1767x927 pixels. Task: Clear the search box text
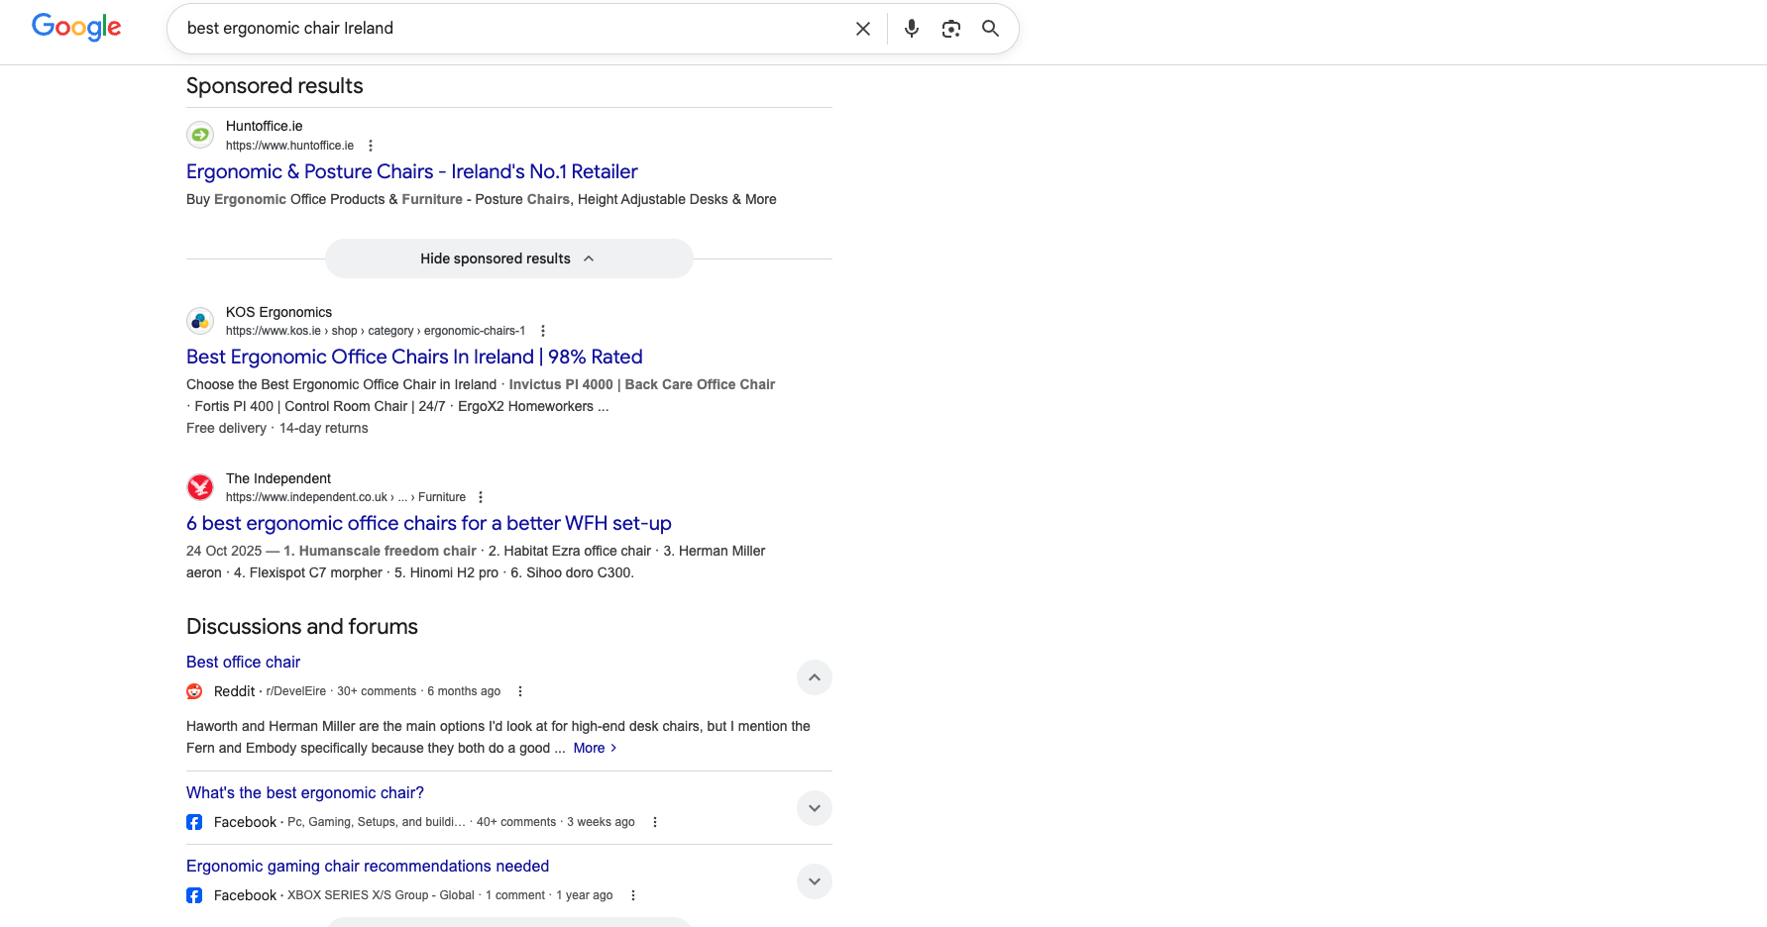862,29
